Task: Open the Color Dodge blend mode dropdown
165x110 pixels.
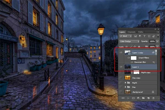Action: [x=130, y=41]
